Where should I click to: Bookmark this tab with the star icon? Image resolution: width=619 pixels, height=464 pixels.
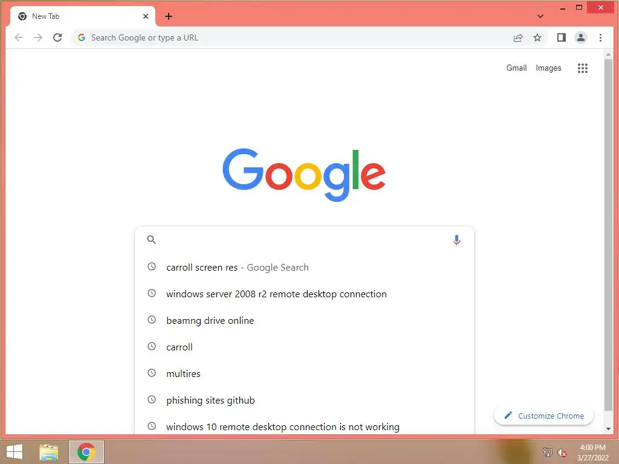click(537, 37)
